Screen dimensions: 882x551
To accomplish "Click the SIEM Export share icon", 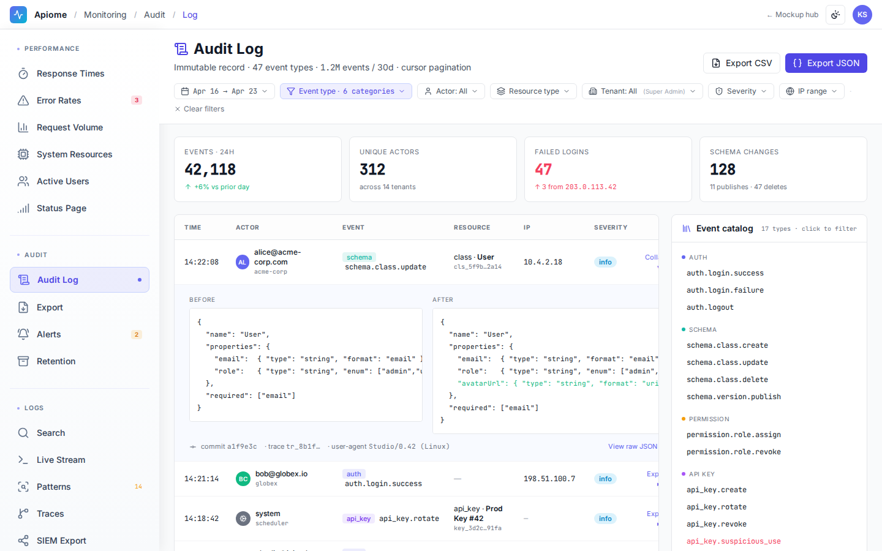I will point(23,541).
